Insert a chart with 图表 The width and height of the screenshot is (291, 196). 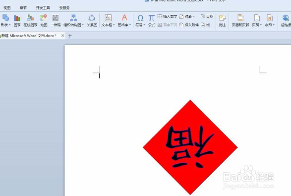(x=17, y=20)
